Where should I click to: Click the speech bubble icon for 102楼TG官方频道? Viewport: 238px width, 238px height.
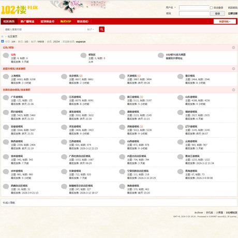pyautogui.click(x=161, y=55)
